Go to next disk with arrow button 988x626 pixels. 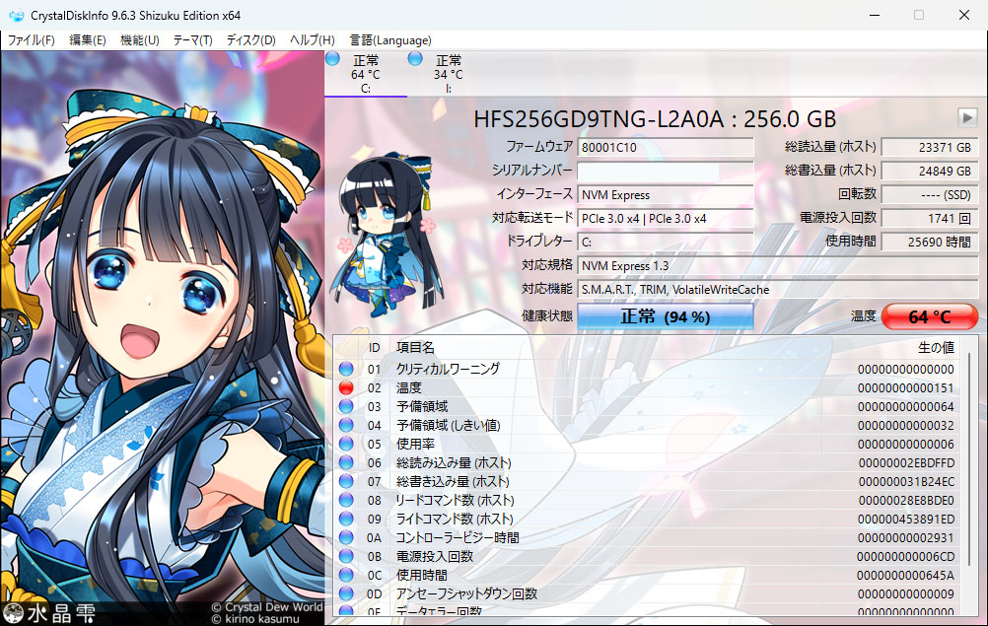click(967, 117)
